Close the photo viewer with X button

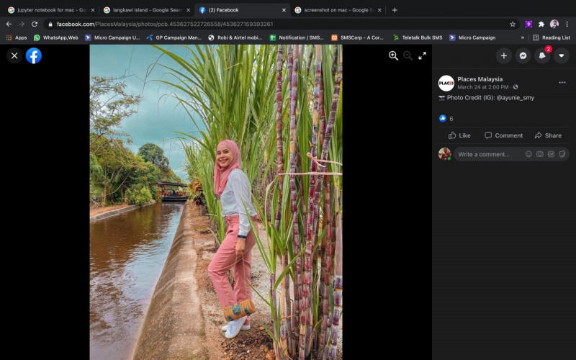(14, 55)
